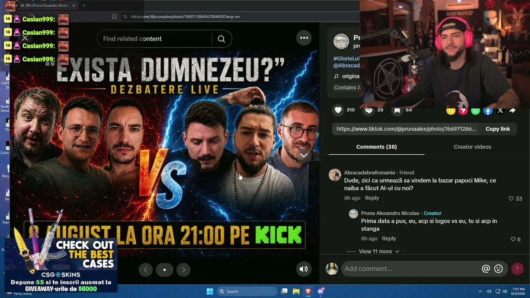Screen dimensions: 530x298
Task: Open comments via the speech bubble icon
Action: (369, 110)
